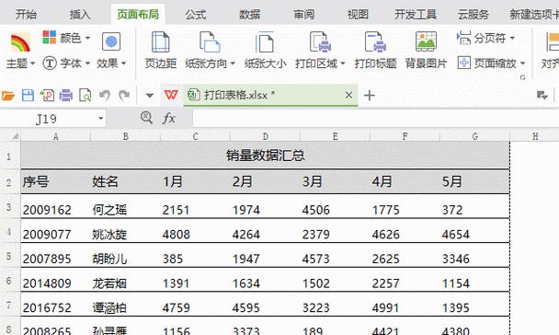
Task: Select column H header
Action: [535, 136]
